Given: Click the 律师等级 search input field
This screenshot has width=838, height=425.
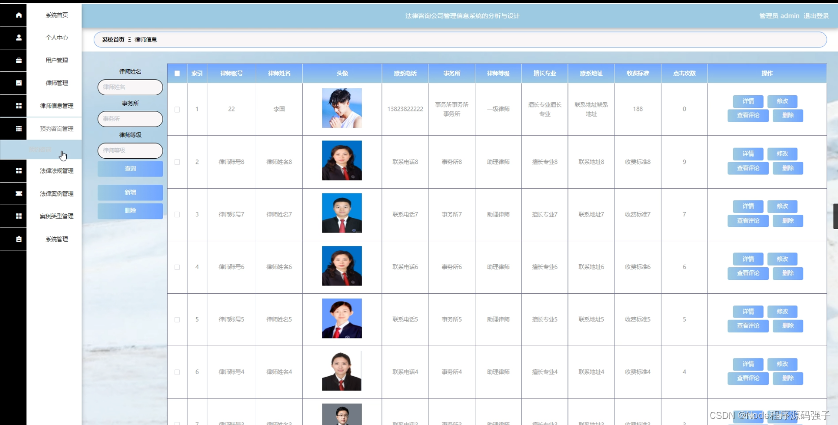Looking at the screenshot, I should (x=130, y=151).
